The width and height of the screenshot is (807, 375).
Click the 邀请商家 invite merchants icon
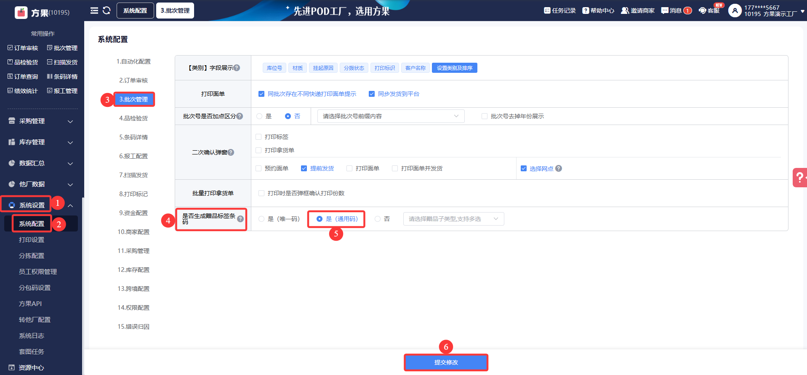[625, 11]
